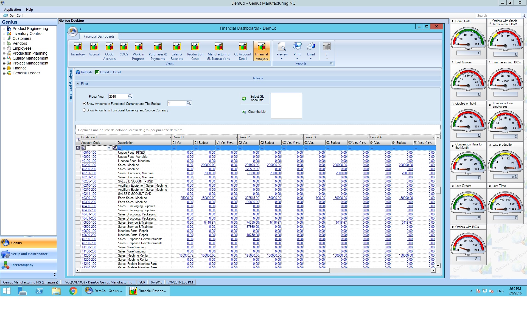Open the Application menu

click(12, 10)
